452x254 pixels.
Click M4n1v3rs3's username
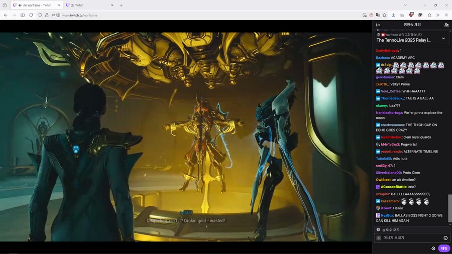pyautogui.click(x=390, y=144)
